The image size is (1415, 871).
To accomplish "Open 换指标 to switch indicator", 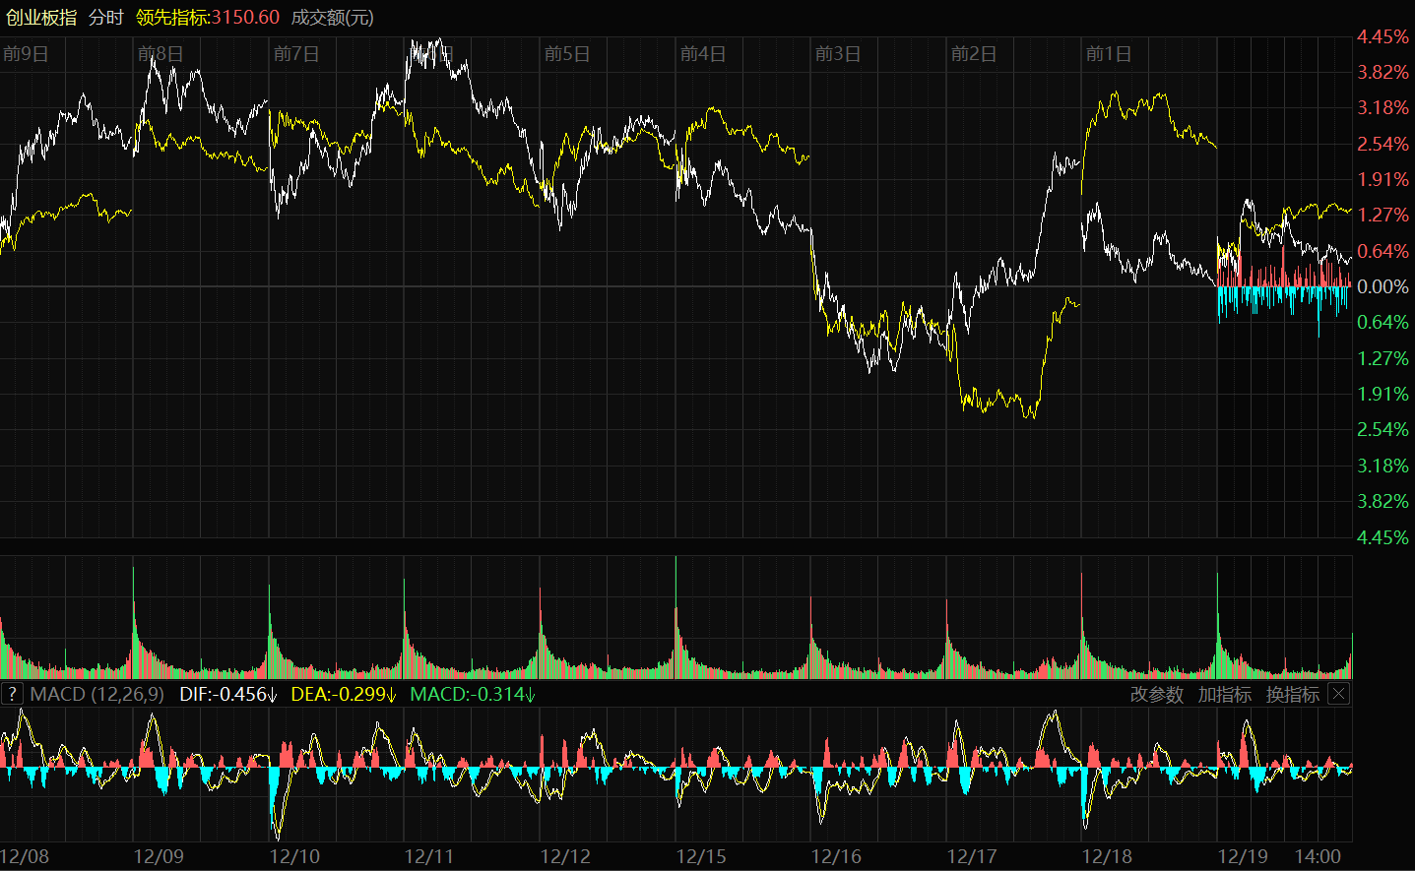I will pyautogui.click(x=1292, y=694).
